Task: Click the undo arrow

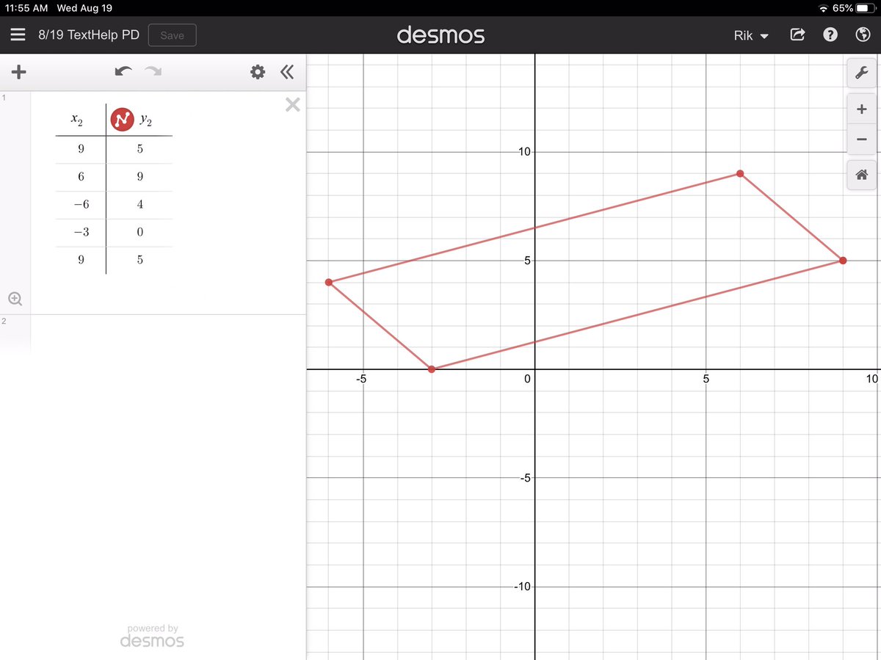Action: (x=123, y=71)
